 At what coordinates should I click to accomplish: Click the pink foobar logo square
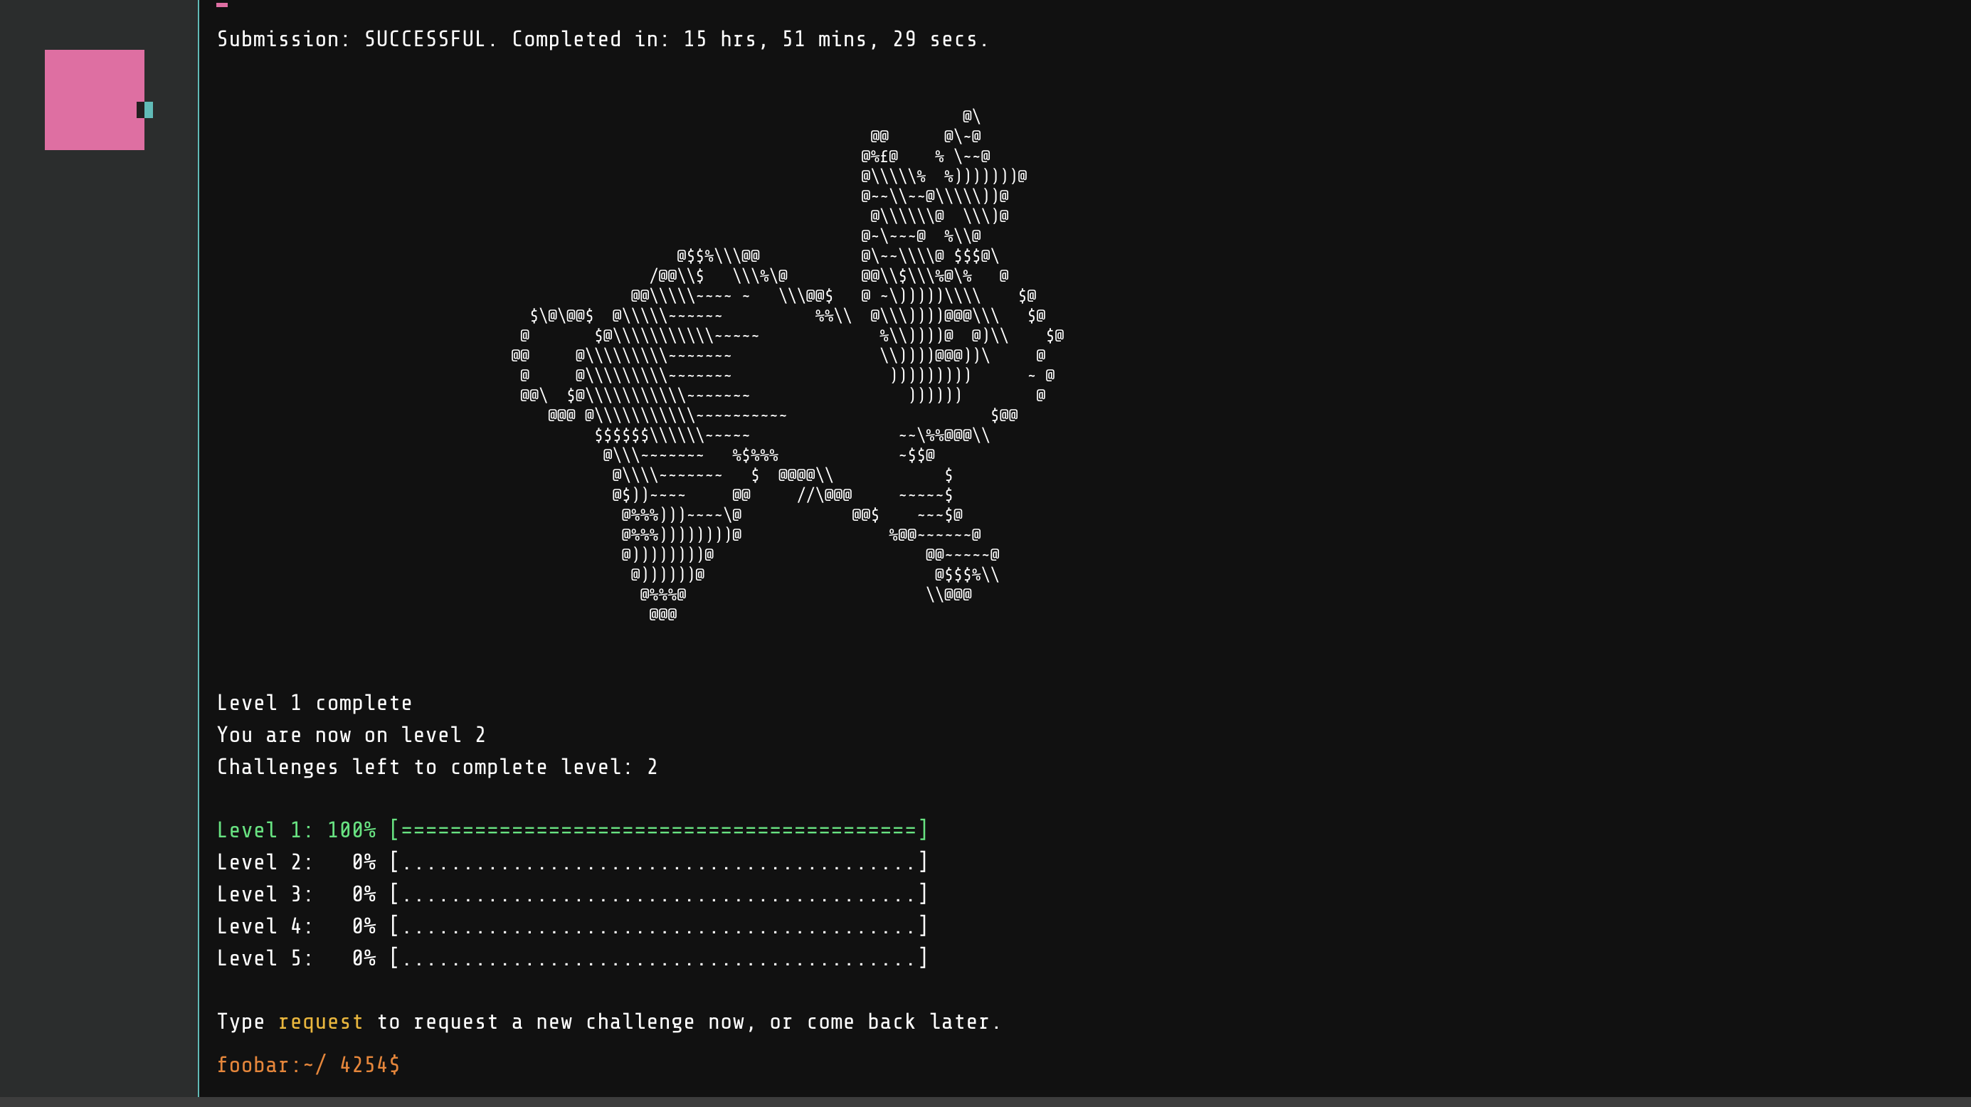pyautogui.click(x=94, y=100)
